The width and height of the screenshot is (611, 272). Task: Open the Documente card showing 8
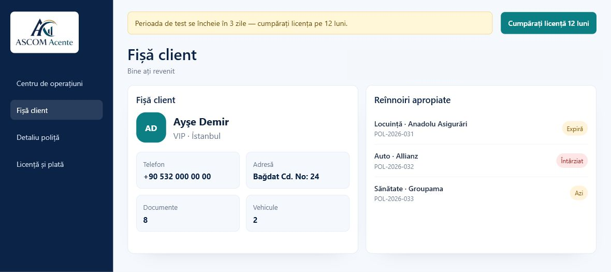[188, 213]
